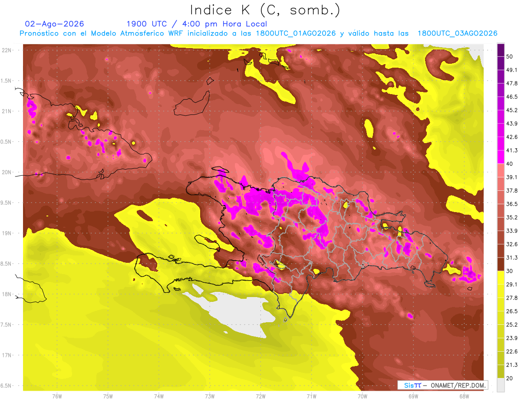The image size is (521, 402).
Task: Click the latitude label '22N'
Action: coord(7,50)
